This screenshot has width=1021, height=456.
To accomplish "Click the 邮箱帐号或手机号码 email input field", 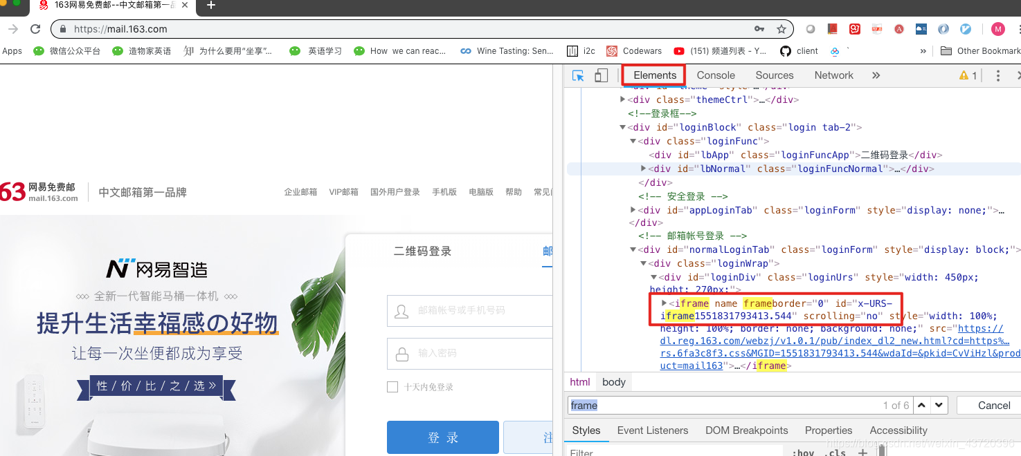I will pyautogui.click(x=470, y=311).
